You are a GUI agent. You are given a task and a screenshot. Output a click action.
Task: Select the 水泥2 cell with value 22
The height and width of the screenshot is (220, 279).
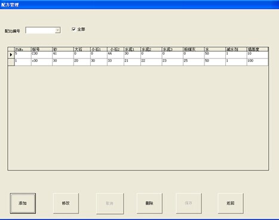(x=151, y=62)
